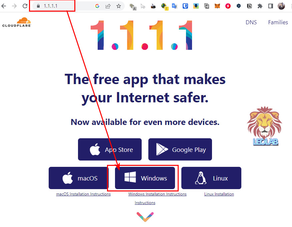Image resolution: width=292 pixels, height=227 pixels.
Task: Open the Google Translate extension icon
Action: click(174, 6)
